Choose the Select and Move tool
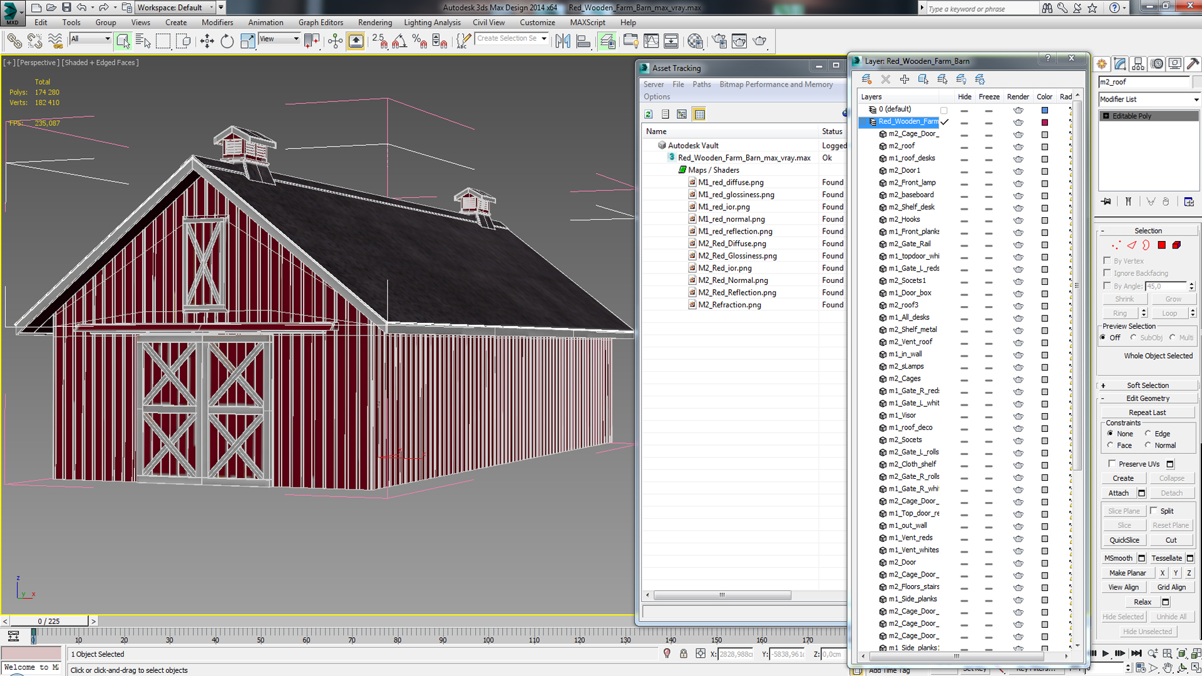Viewport: 1202px width, 676px height. [207, 41]
